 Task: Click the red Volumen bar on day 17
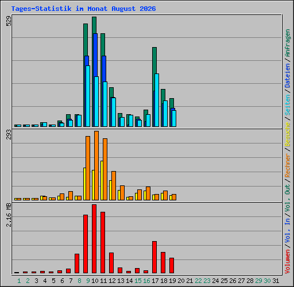coord(154,257)
